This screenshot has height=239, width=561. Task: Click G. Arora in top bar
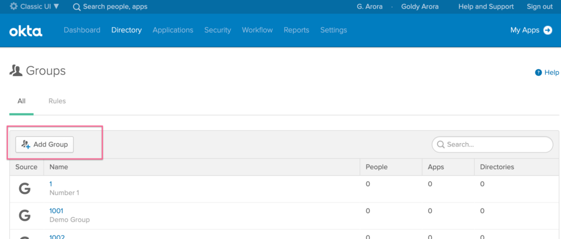[x=370, y=7]
